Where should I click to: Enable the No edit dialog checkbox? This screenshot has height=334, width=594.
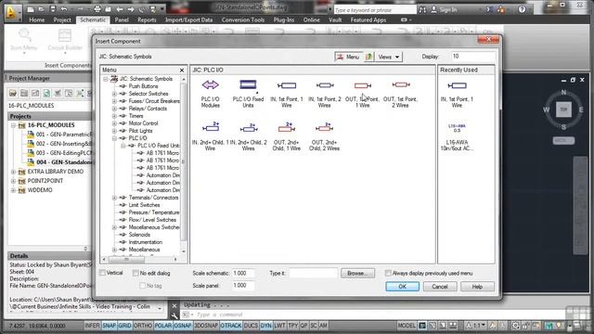click(x=136, y=273)
